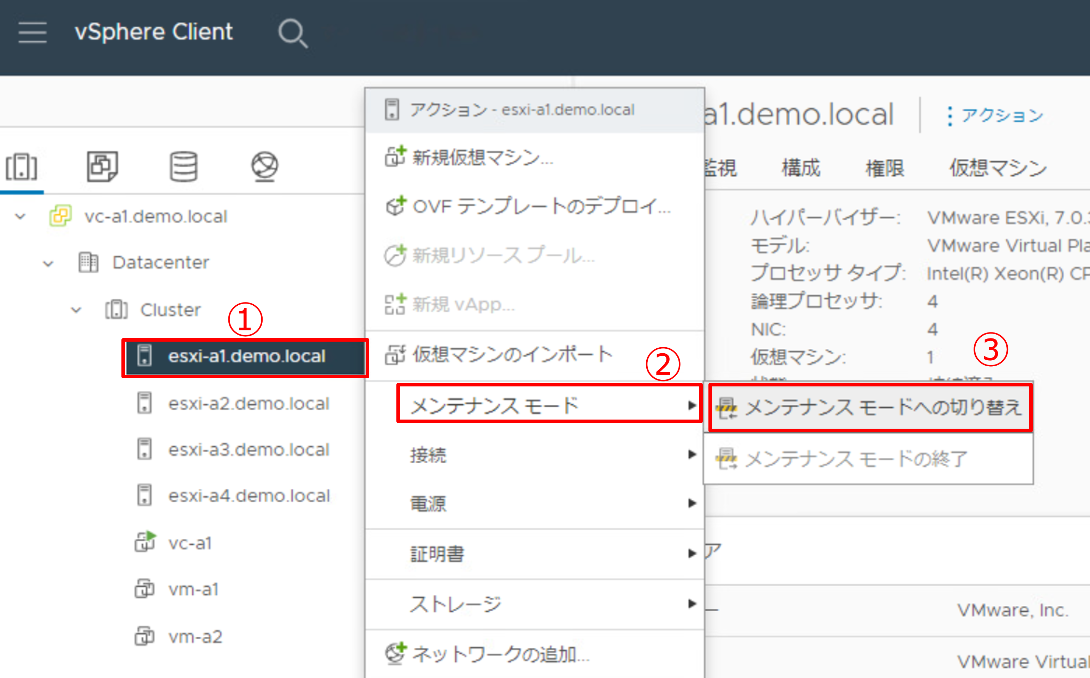This screenshot has height=678, width=1090.
Task: Expand the ストレージ submenu arrow
Action: (x=692, y=604)
